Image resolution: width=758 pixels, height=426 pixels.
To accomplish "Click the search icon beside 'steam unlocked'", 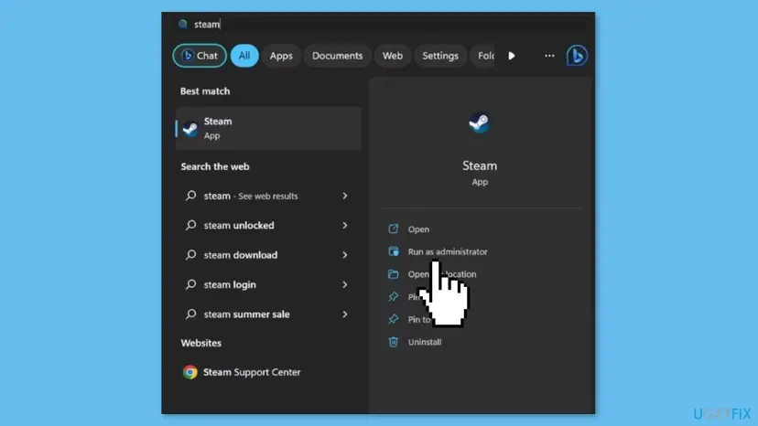I will pyautogui.click(x=191, y=225).
